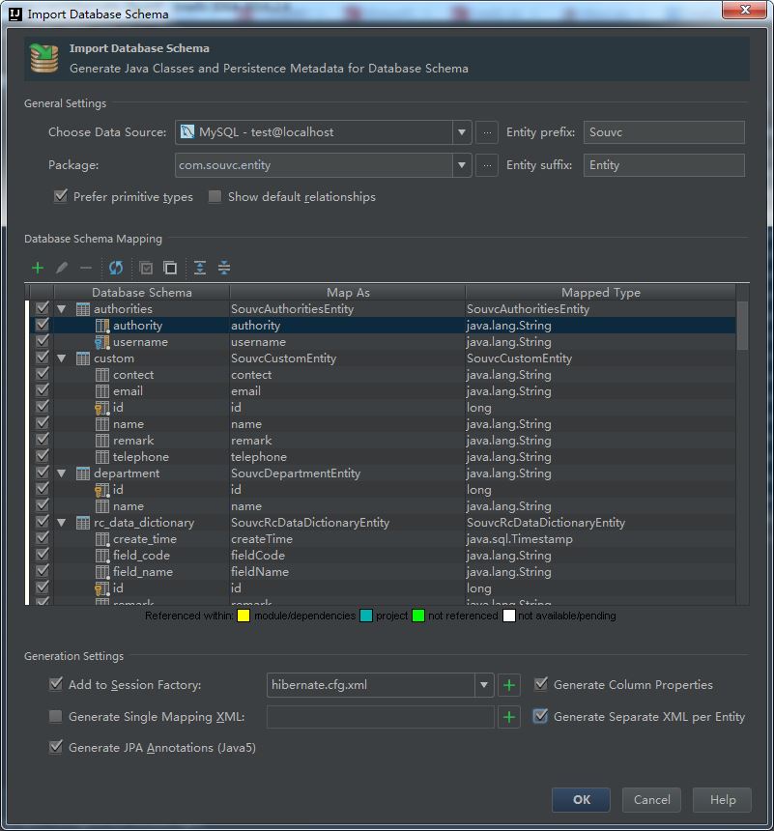Click the OK button

tap(581, 799)
